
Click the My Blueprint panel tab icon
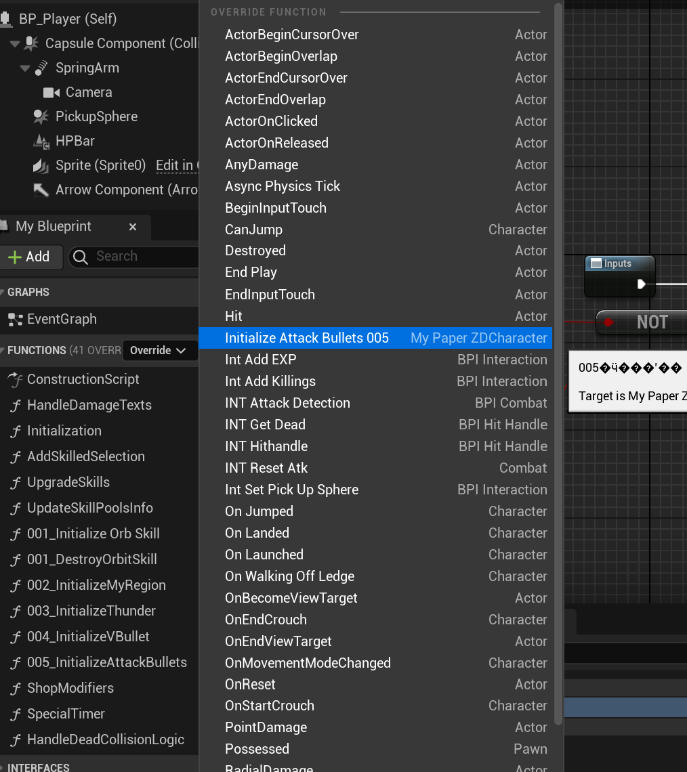click(x=5, y=226)
